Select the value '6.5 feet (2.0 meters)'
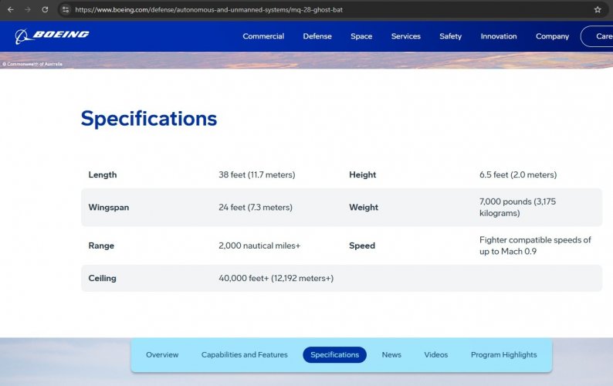This screenshot has height=386, width=613. (518, 174)
